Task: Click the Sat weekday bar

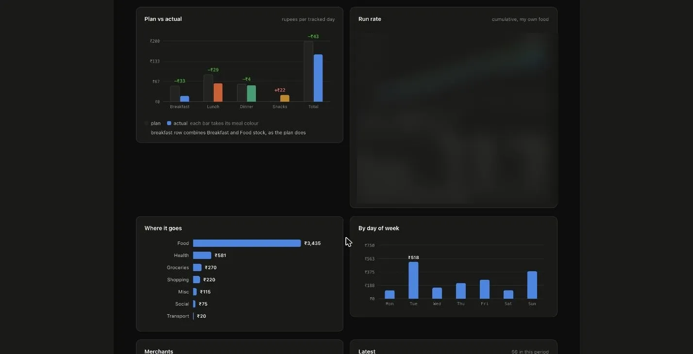Action: tap(508, 295)
